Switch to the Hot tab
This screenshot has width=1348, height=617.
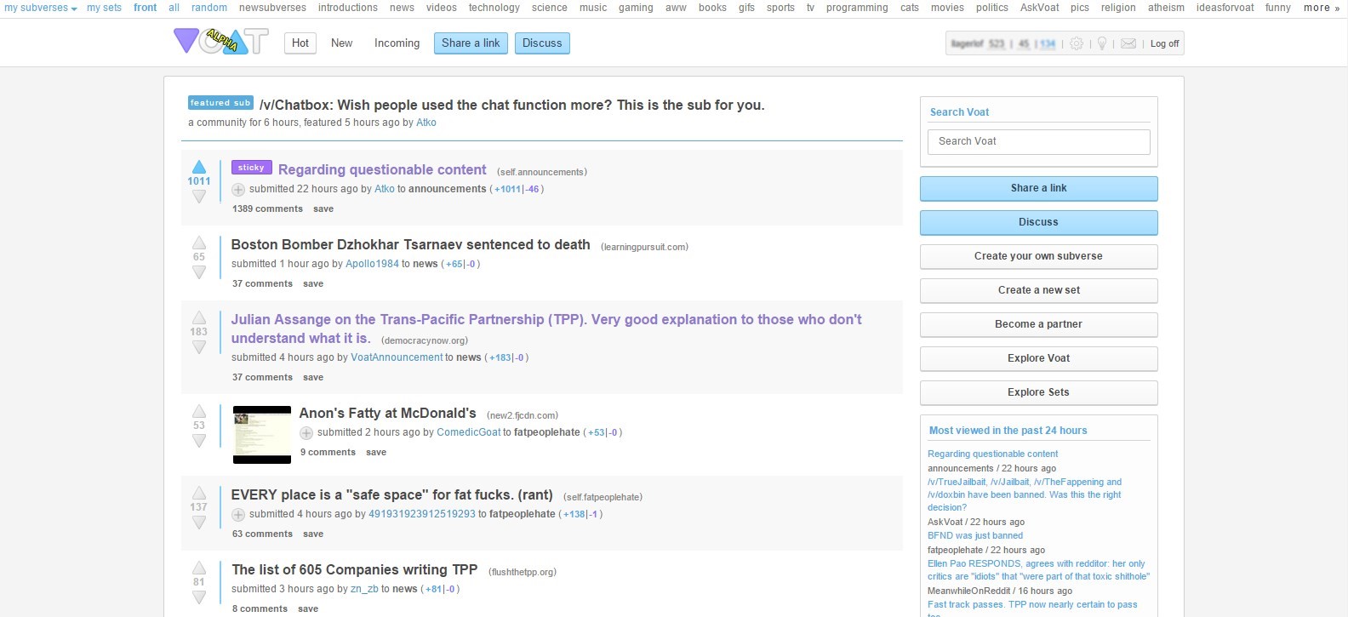(300, 43)
